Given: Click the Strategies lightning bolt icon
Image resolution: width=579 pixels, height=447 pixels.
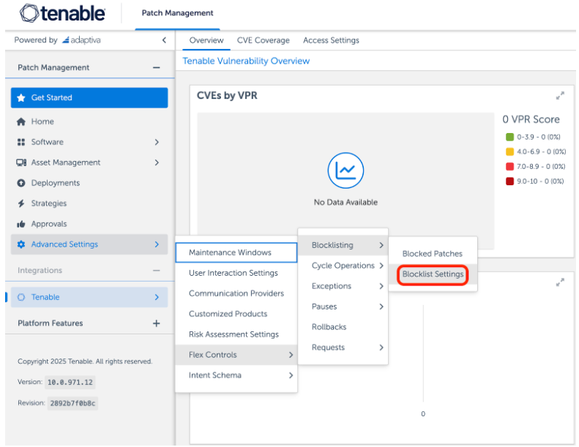Looking at the screenshot, I should click(21, 204).
